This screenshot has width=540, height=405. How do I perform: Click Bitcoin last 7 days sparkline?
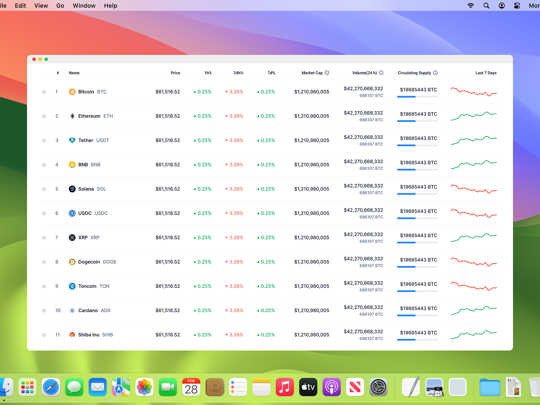[x=474, y=92]
